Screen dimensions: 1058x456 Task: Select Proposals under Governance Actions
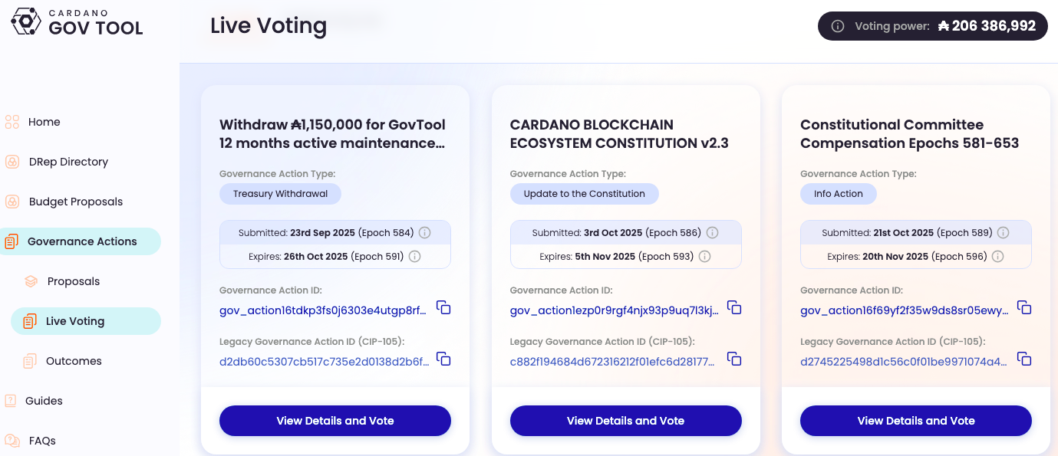[x=73, y=281]
